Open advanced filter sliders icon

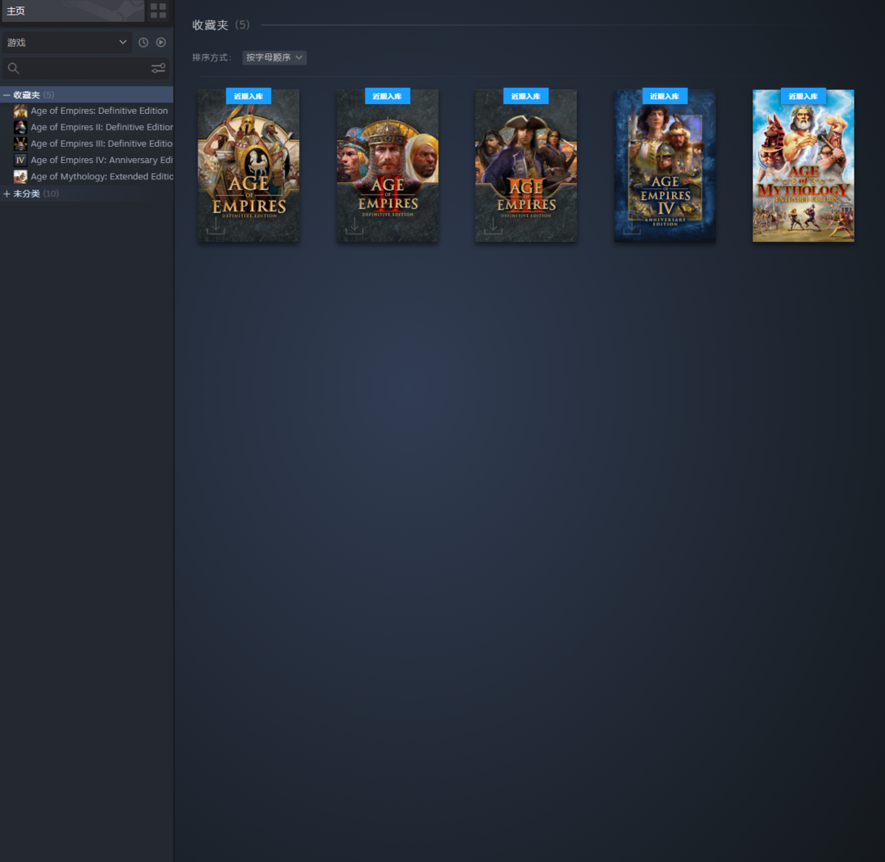(x=158, y=69)
